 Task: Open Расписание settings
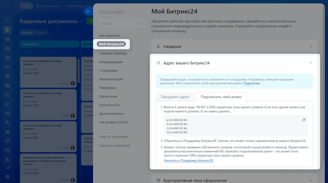(x=108, y=96)
